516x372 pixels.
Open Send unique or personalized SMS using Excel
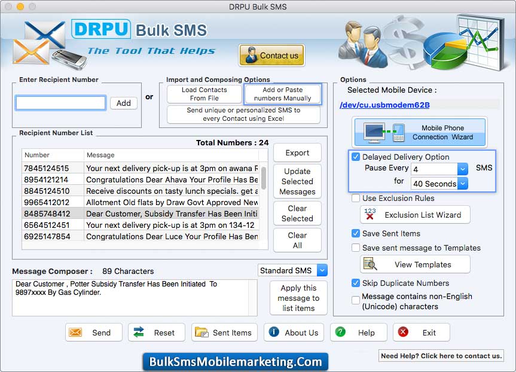pyautogui.click(x=243, y=114)
